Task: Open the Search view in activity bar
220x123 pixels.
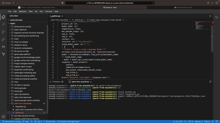Action: tap(3, 24)
